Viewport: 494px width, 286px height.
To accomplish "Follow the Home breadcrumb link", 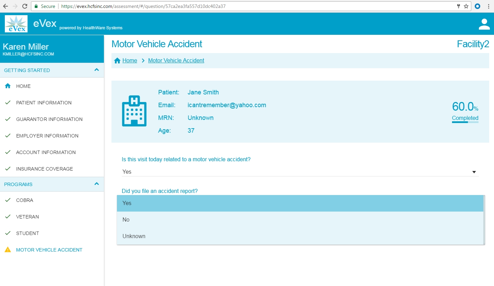I will [130, 61].
